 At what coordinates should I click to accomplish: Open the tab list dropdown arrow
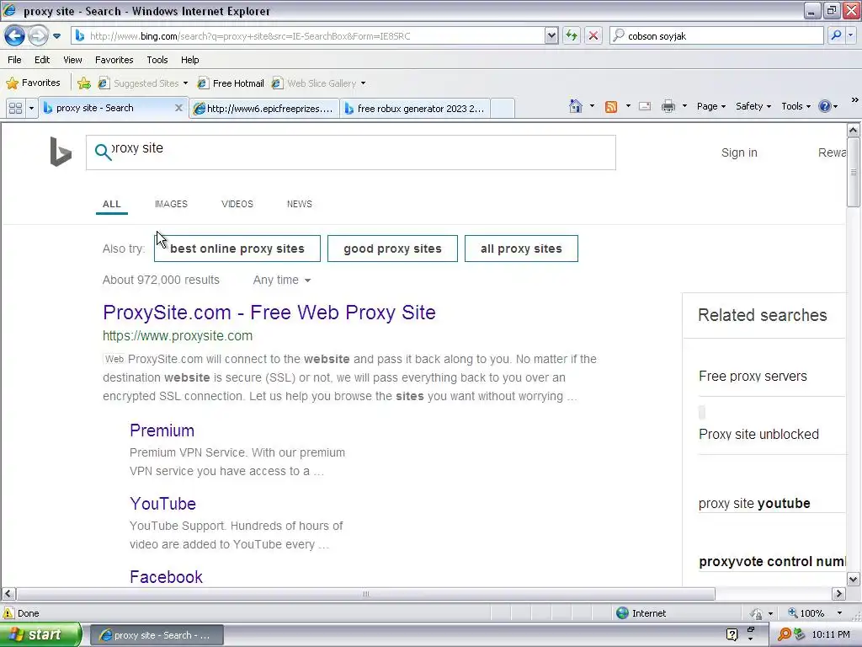[31, 108]
